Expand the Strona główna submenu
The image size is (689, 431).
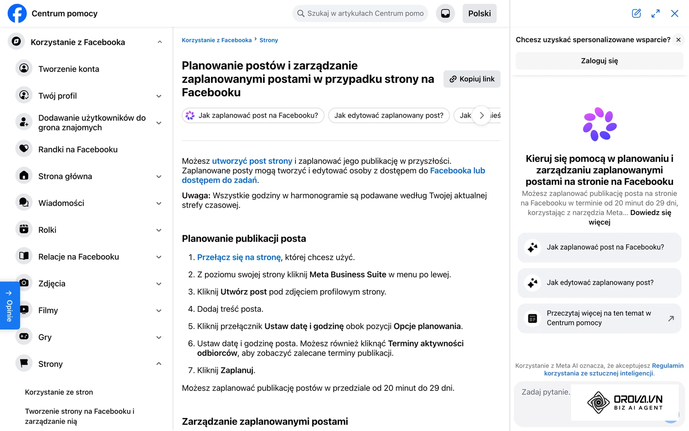point(159,177)
